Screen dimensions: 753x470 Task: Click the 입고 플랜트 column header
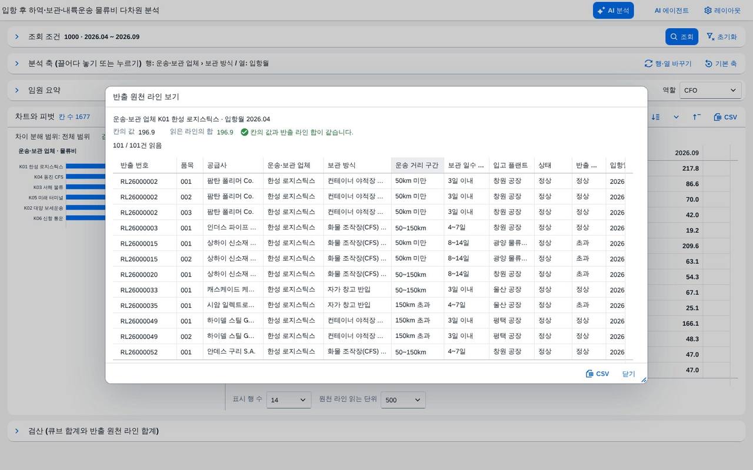coord(511,165)
